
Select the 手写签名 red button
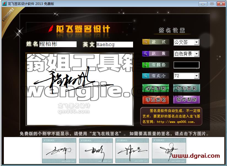[x=156, y=100]
